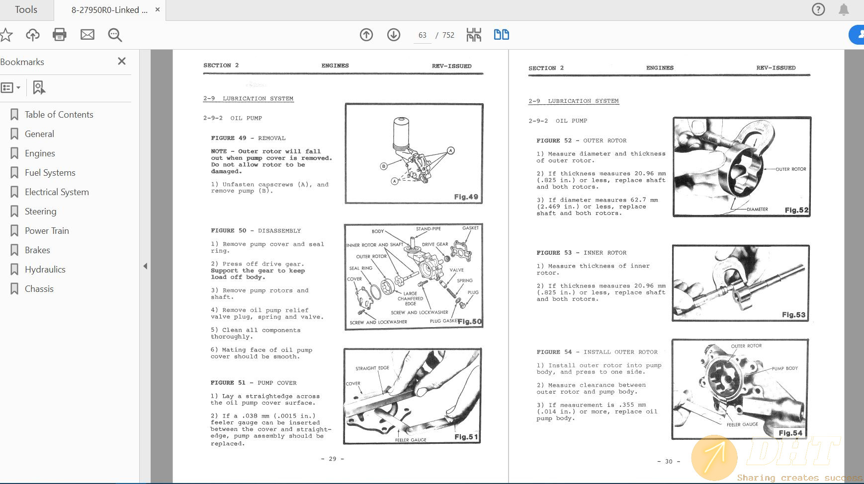Open the Hydraulics bookmark
The width and height of the screenshot is (864, 484).
(45, 270)
